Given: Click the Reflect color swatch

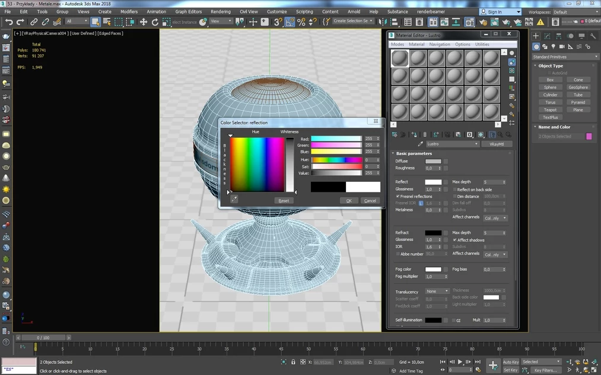Looking at the screenshot, I should tap(433, 182).
